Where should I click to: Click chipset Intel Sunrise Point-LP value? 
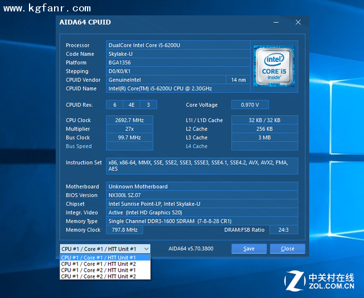[x=202, y=204]
